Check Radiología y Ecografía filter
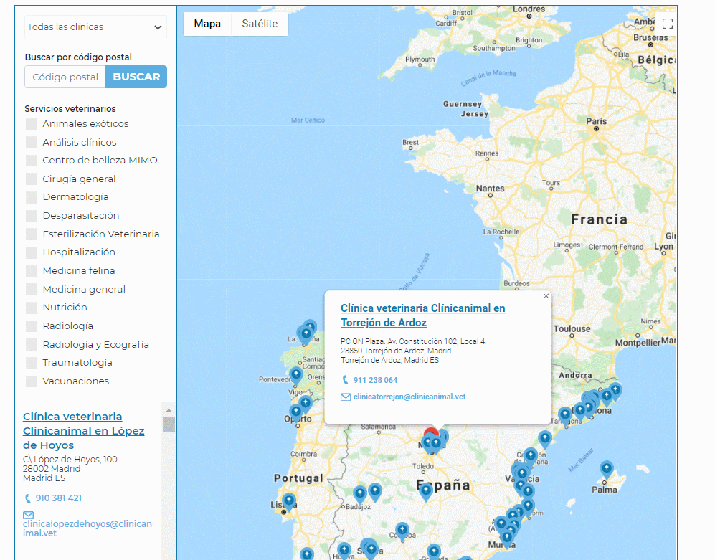This screenshot has height=560, width=715. (32, 344)
